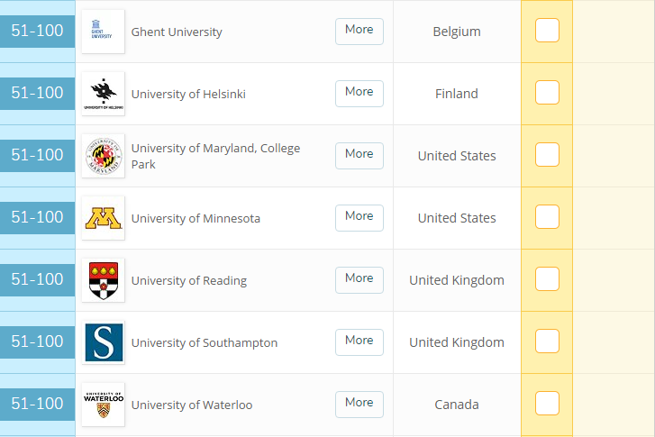The height and width of the screenshot is (437, 655).
Task: Check the University of Waterloo compare box
Action: tap(547, 404)
